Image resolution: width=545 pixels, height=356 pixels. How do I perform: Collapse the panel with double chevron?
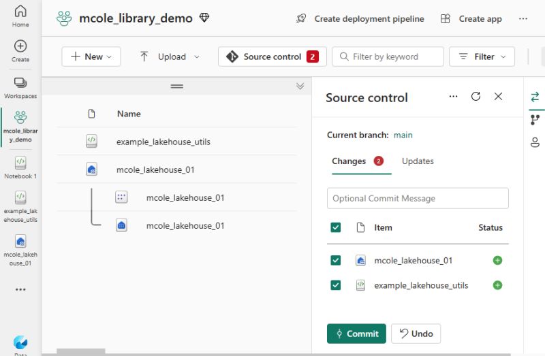click(x=300, y=86)
